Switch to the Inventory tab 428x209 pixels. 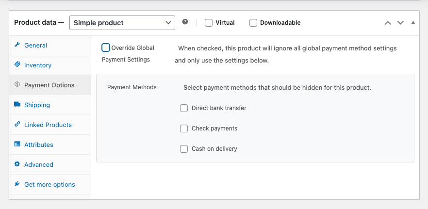pyautogui.click(x=38, y=65)
